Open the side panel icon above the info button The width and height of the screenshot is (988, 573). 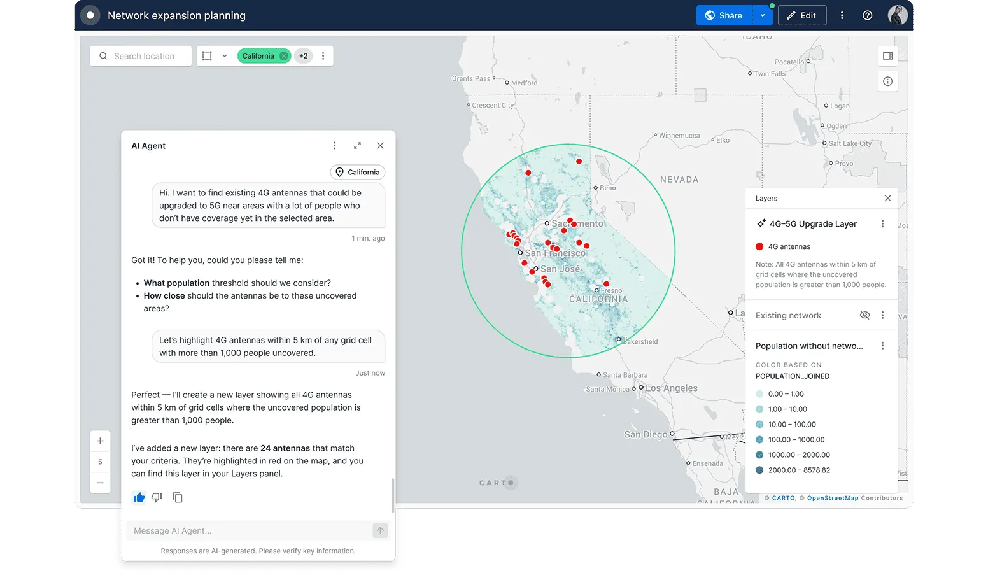click(x=887, y=56)
